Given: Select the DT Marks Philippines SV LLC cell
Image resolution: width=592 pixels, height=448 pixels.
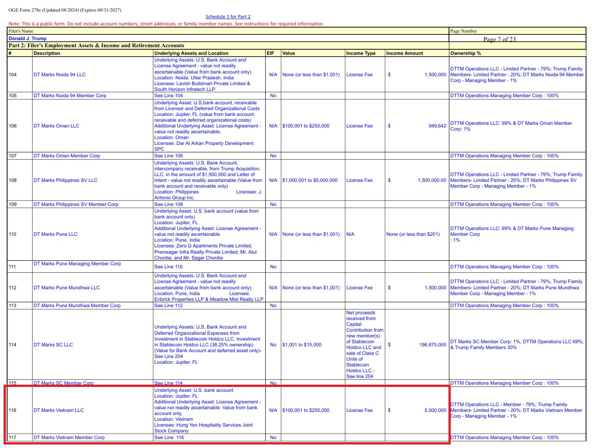Looking at the screenshot, I should click(65, 180).
